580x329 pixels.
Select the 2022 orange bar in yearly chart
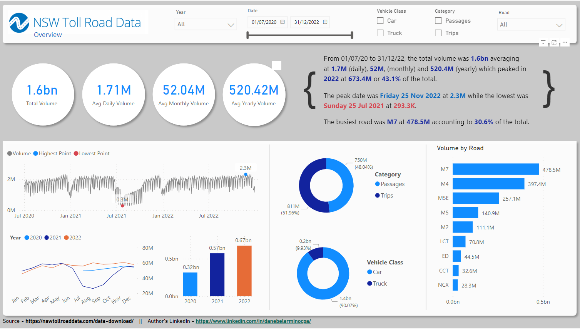(244, 271)
